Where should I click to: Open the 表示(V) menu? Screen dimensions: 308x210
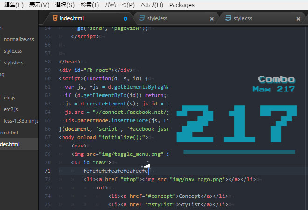[39, 5]
